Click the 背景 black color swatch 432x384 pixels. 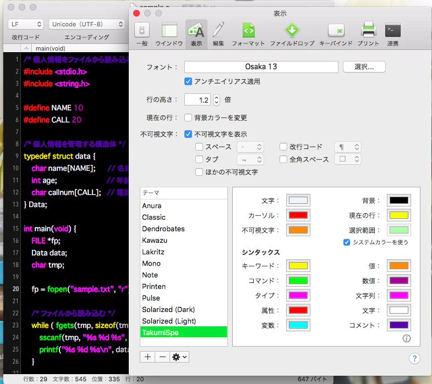coord(398,201)
